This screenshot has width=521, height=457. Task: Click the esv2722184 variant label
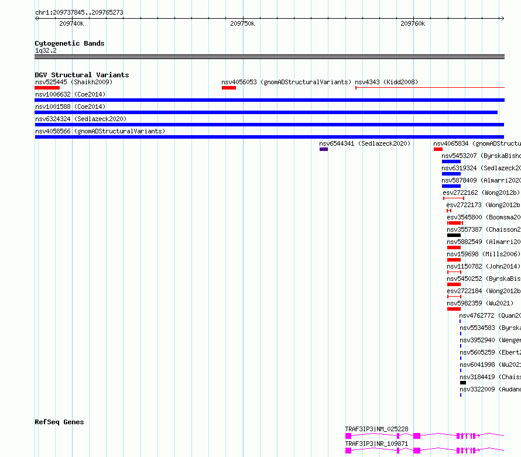(484, 291)
